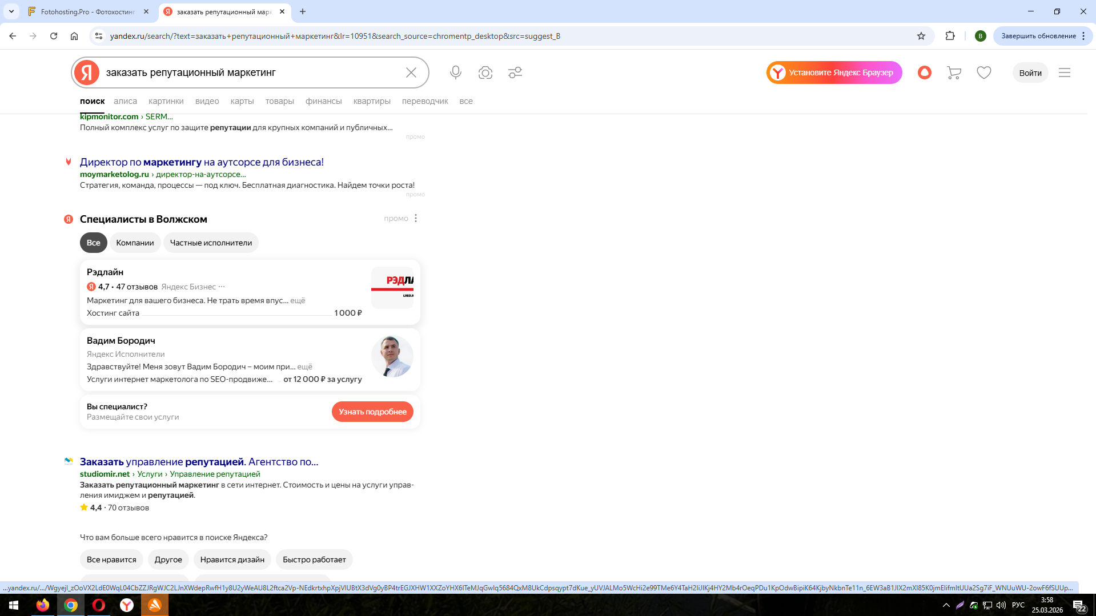The image size is (1096, 616).
Task: Switch to квартиры search tab
Action: (372, 101)
